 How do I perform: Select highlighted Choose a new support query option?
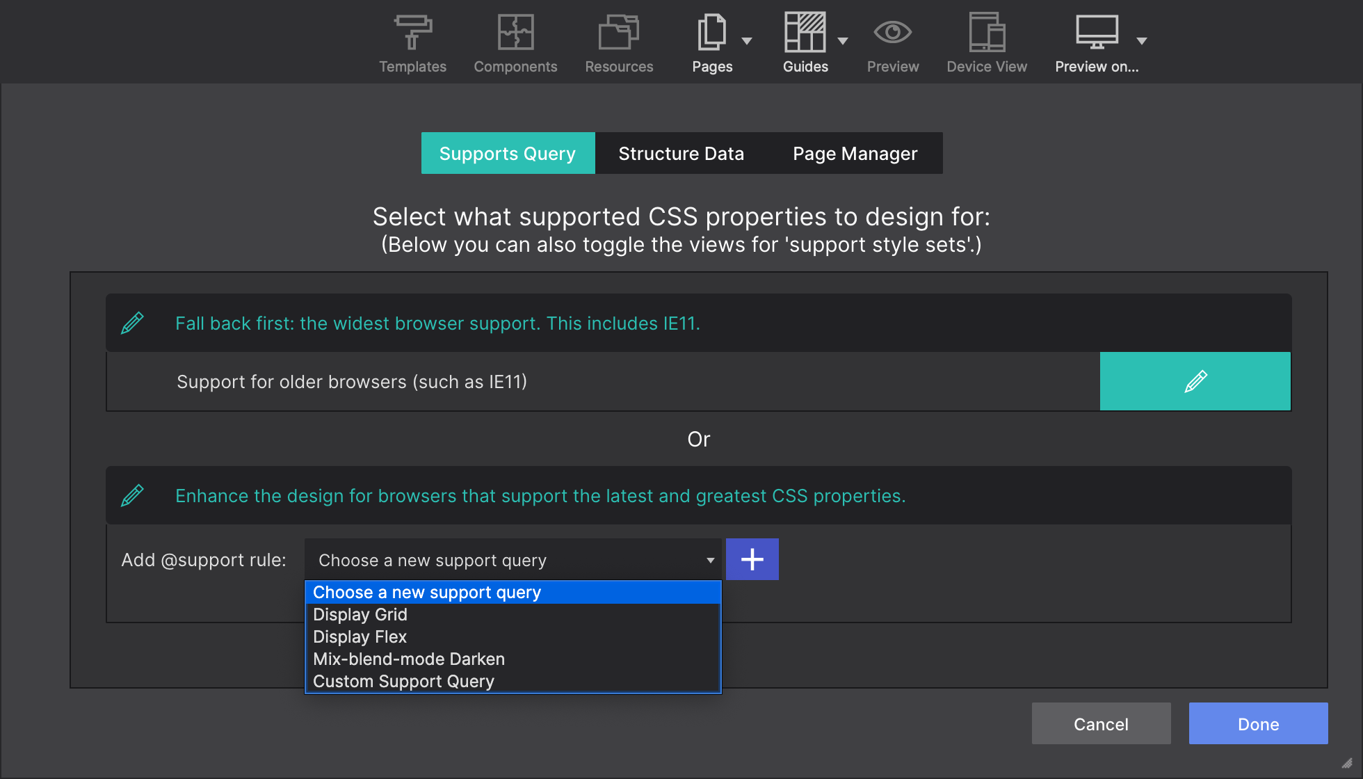pos(513,593)
